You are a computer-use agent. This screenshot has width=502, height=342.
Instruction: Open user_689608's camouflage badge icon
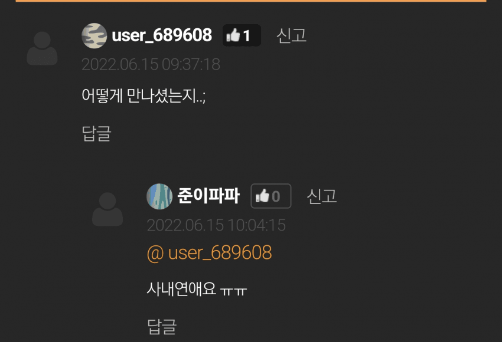tap(94, 35)
